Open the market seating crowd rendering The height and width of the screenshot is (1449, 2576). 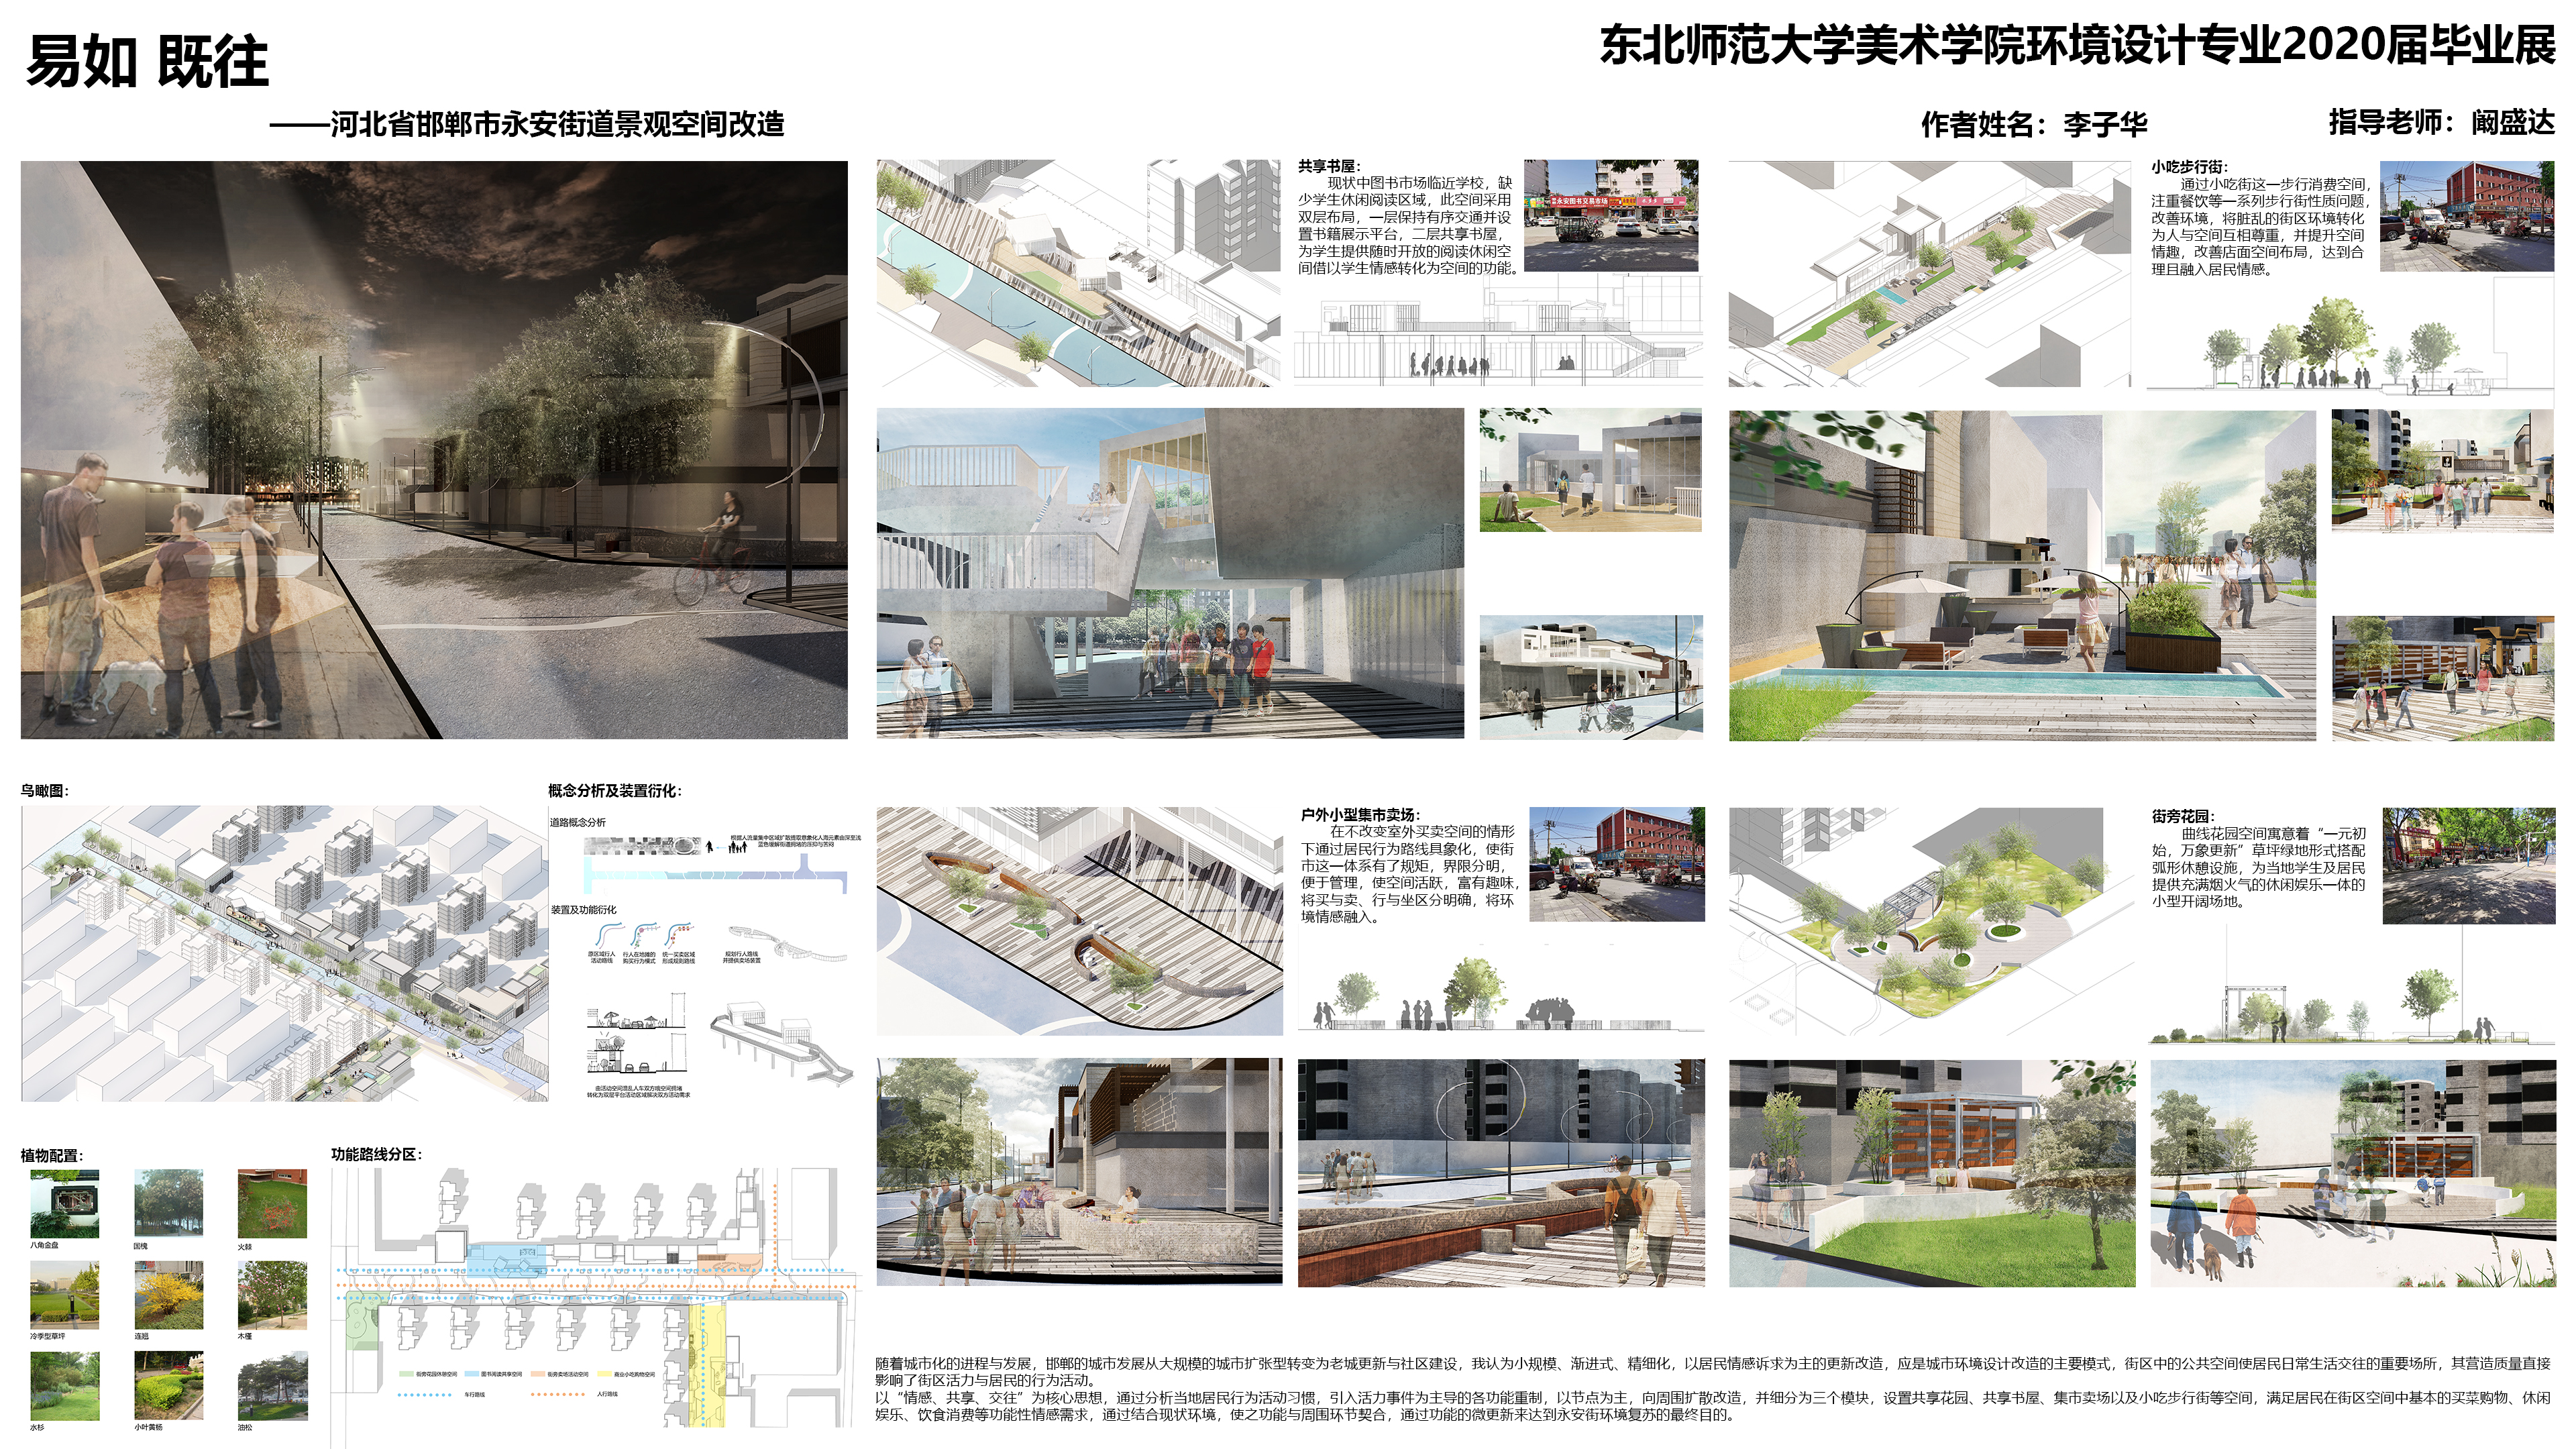(1079, 1171)
